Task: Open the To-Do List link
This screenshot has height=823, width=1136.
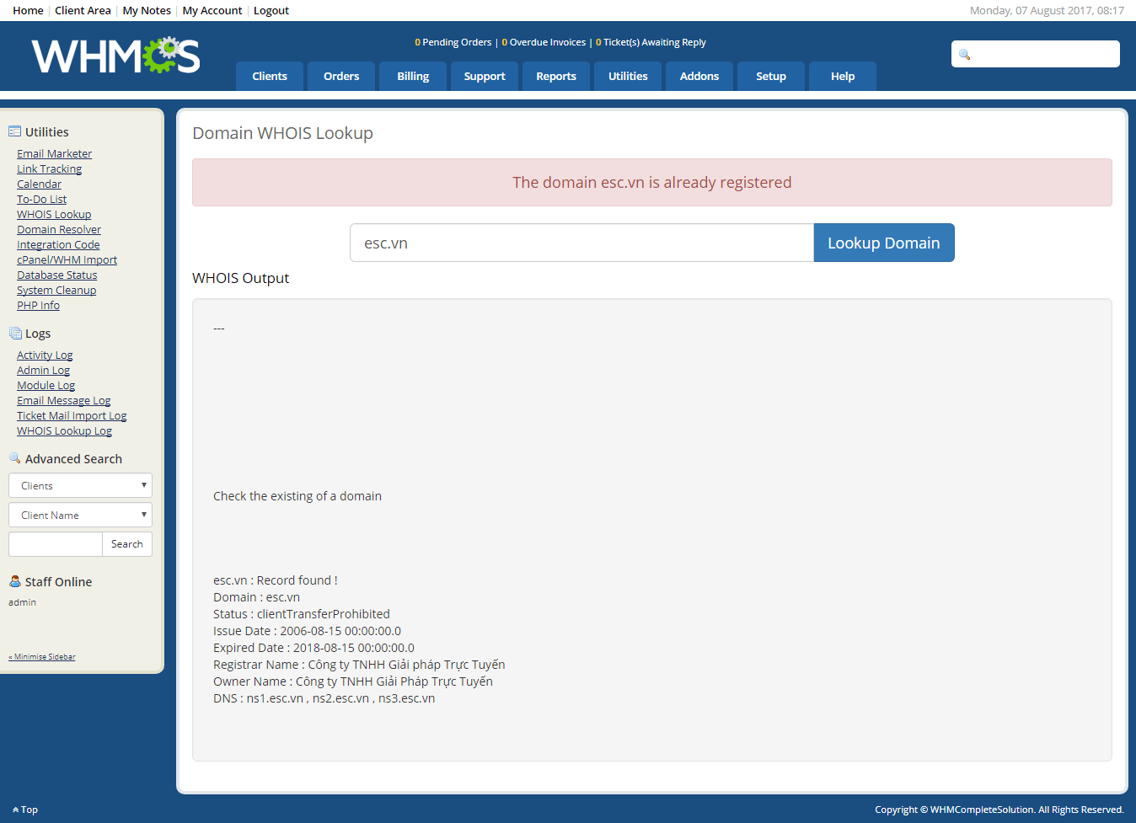Action: [x=41, y=199]
